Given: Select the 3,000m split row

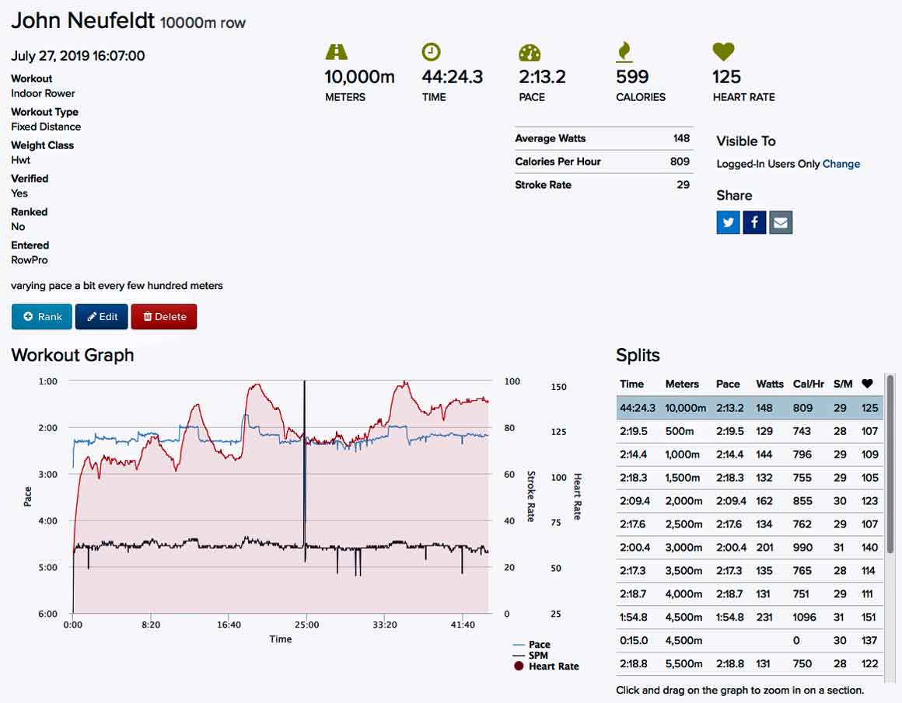Looking at the screenshot, I should click(749, 548).
